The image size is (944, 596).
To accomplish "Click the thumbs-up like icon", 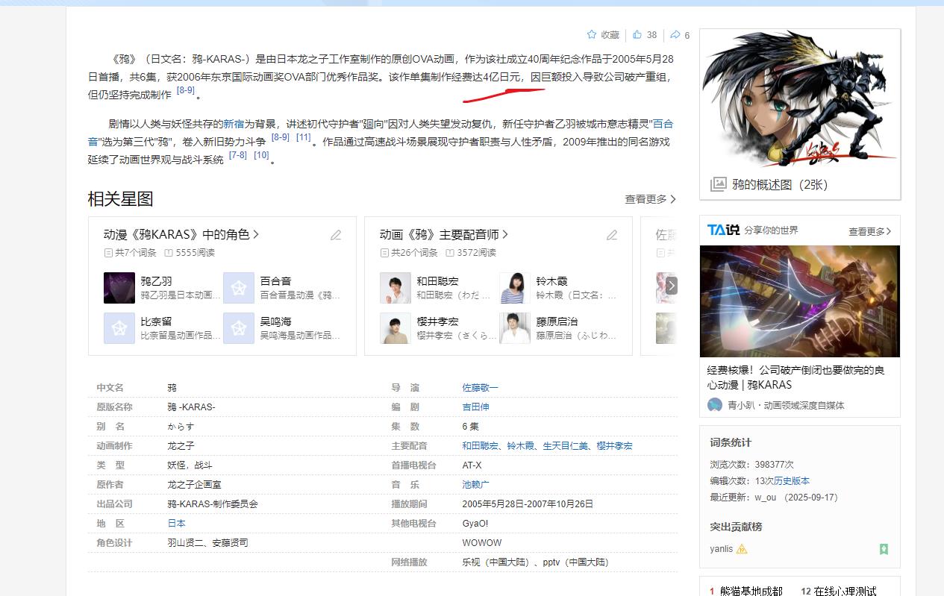I will 637,35.
